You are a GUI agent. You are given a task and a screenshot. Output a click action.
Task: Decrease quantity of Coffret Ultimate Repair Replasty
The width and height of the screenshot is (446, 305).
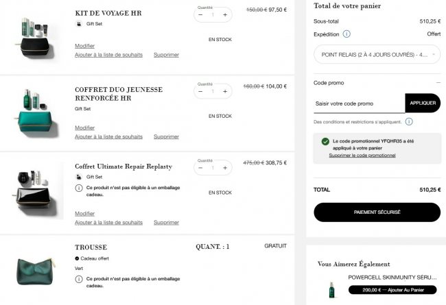point(200,168)
